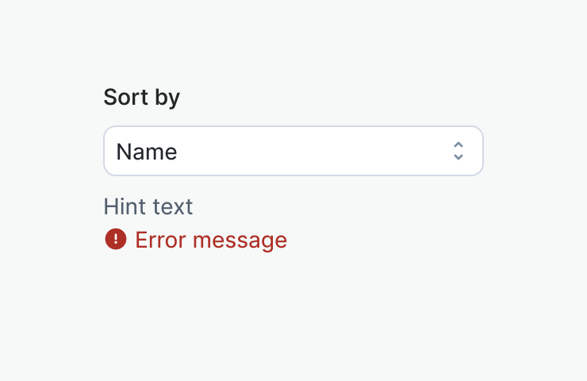This screenshot has height=381, width=587.
Task: Click the red error exclamation icon
Action: (116, 239)
